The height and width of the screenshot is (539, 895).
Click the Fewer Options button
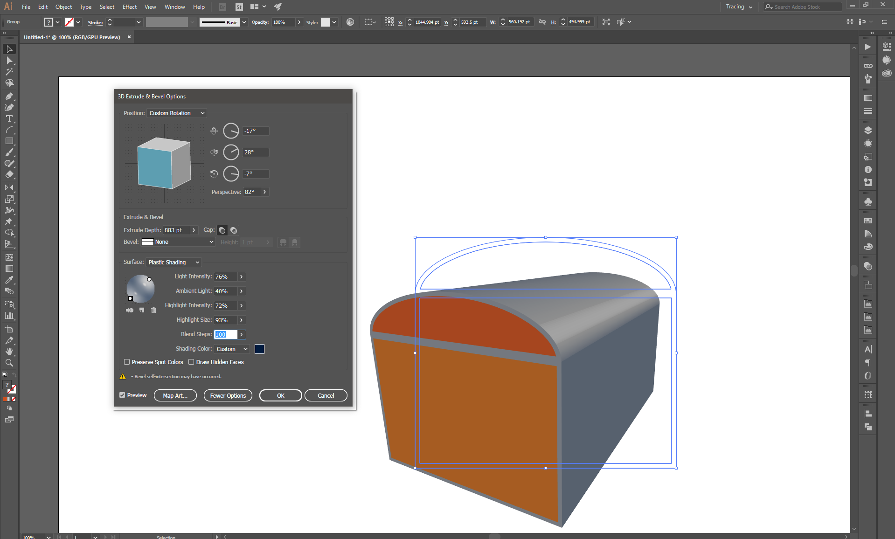(228, 395)
